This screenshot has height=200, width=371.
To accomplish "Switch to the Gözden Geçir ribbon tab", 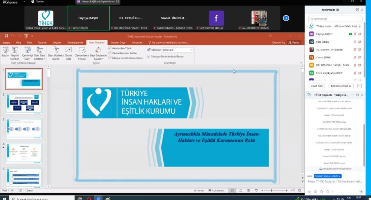I will (118, 43).
